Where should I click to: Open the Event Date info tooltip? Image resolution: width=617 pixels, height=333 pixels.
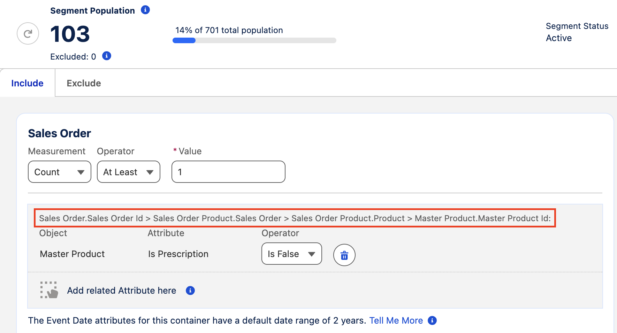pos(432,320)
